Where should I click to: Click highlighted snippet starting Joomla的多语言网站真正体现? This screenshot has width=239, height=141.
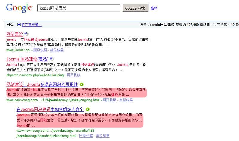(76, 92)
